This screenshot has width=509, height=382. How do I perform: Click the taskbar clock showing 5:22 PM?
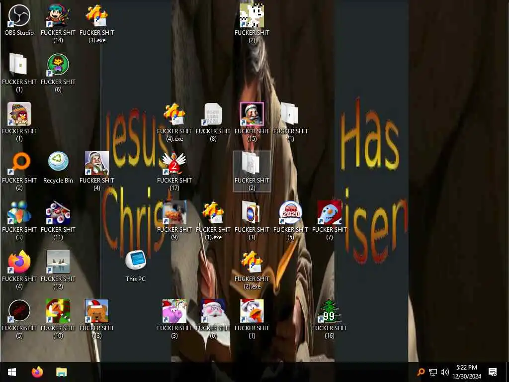[x=467, y=372]
